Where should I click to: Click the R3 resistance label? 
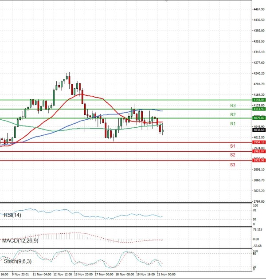click(232, 106)
